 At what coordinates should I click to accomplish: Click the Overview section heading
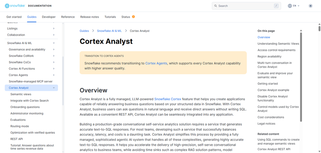point(93,90)
